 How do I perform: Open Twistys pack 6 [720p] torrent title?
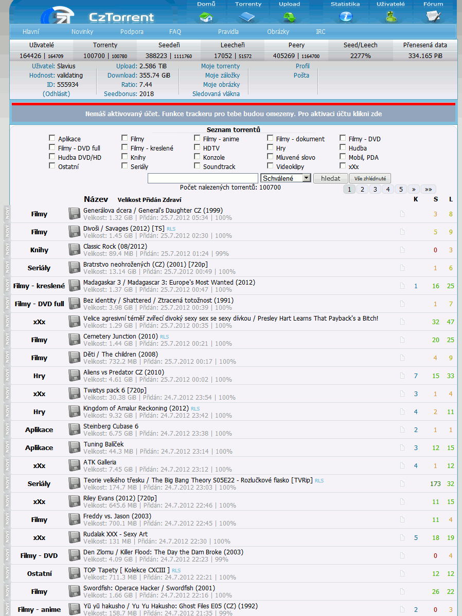click(x=115, y=390)
